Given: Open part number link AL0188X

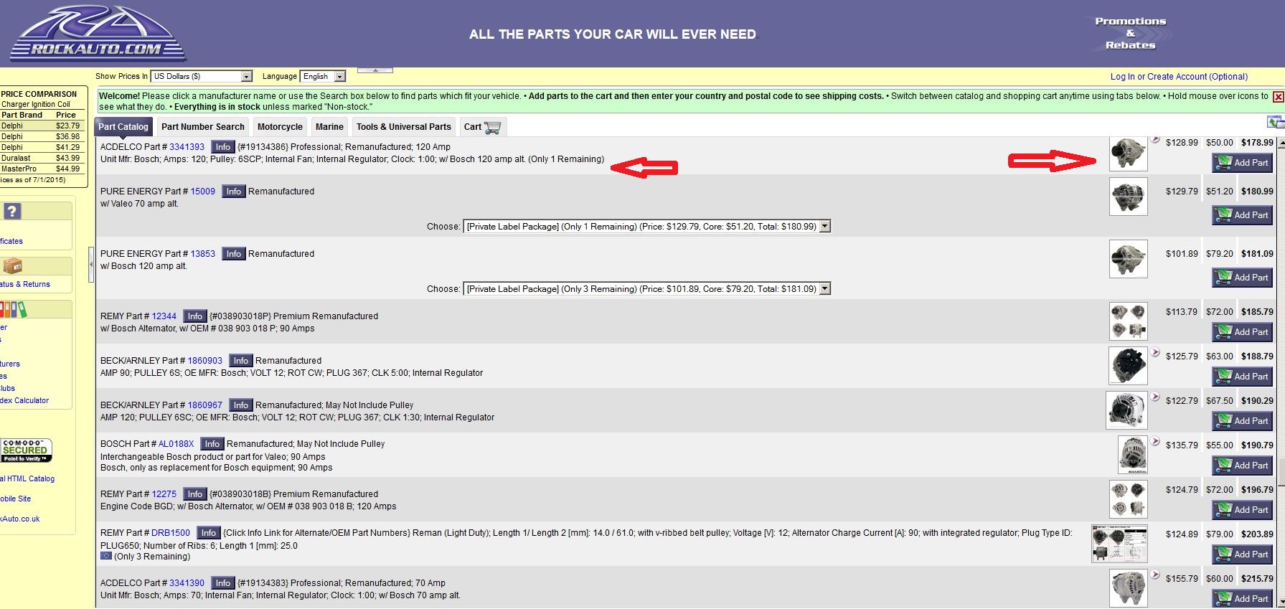Looking at the screenshot, I should (x=176, y=444).
